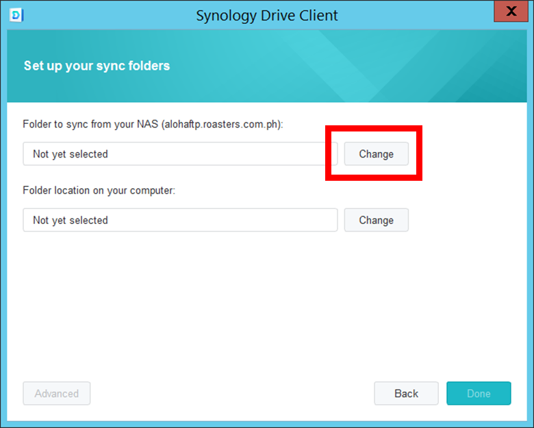Click the Synology Drive app icon in title bar
The width and height of the screenshot is (534, 428).
pos(16,15)
